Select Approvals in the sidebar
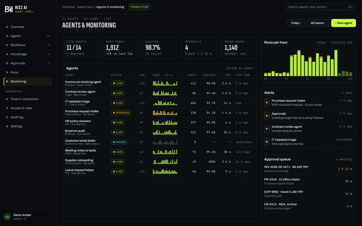Image resolution: width=362 pixels, height=226 pixels. [28, 63]
